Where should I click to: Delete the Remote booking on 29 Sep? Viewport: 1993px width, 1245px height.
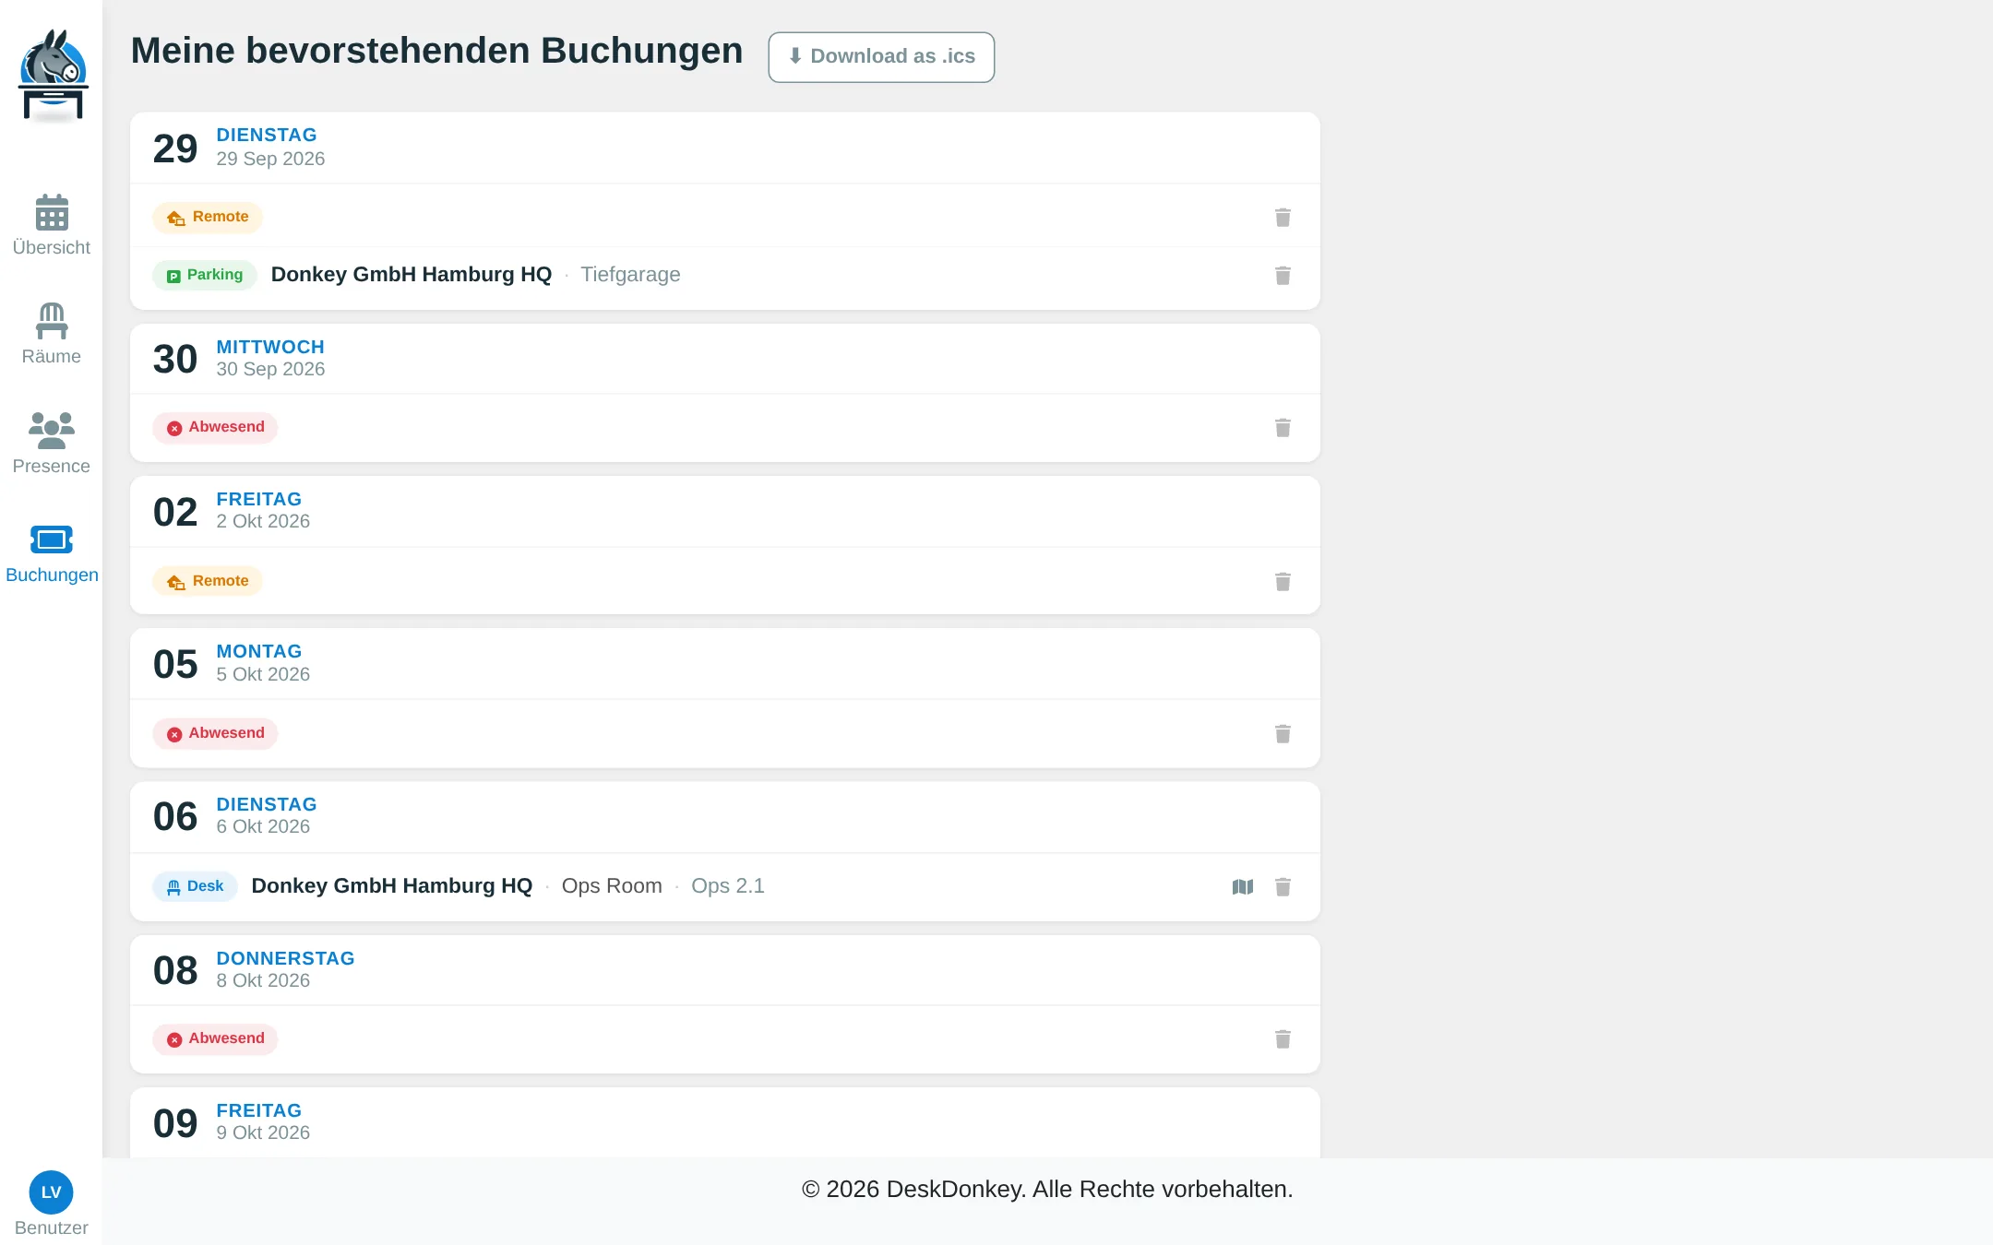[x=1283, y=217]
